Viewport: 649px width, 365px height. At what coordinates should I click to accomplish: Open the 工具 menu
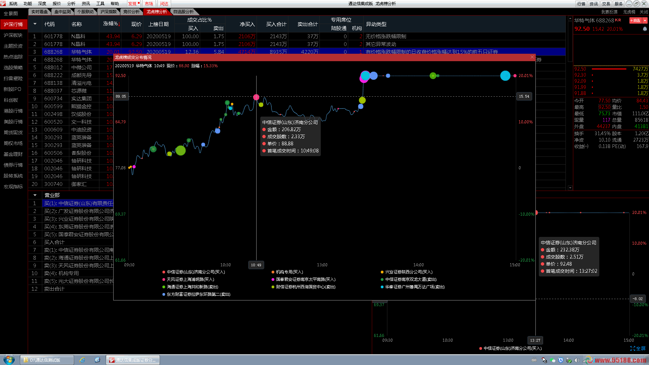[x=100, y=4]
